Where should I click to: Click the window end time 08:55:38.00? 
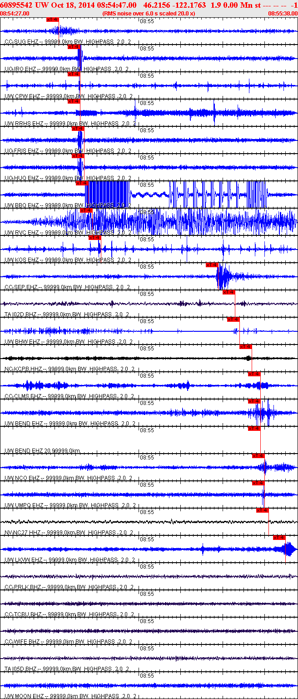(283, 14)
